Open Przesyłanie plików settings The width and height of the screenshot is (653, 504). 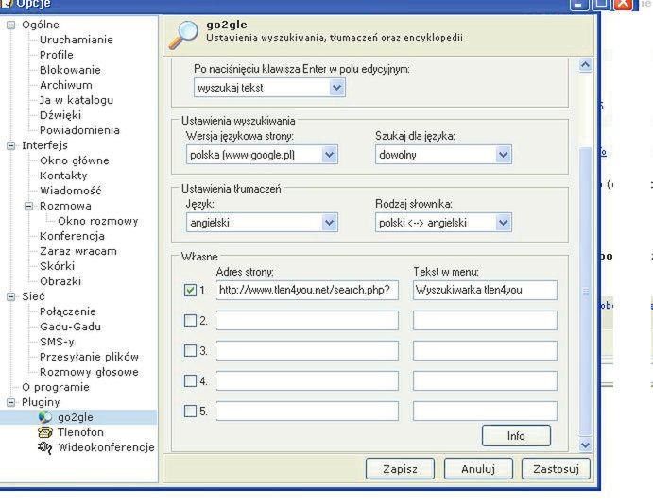89,357
